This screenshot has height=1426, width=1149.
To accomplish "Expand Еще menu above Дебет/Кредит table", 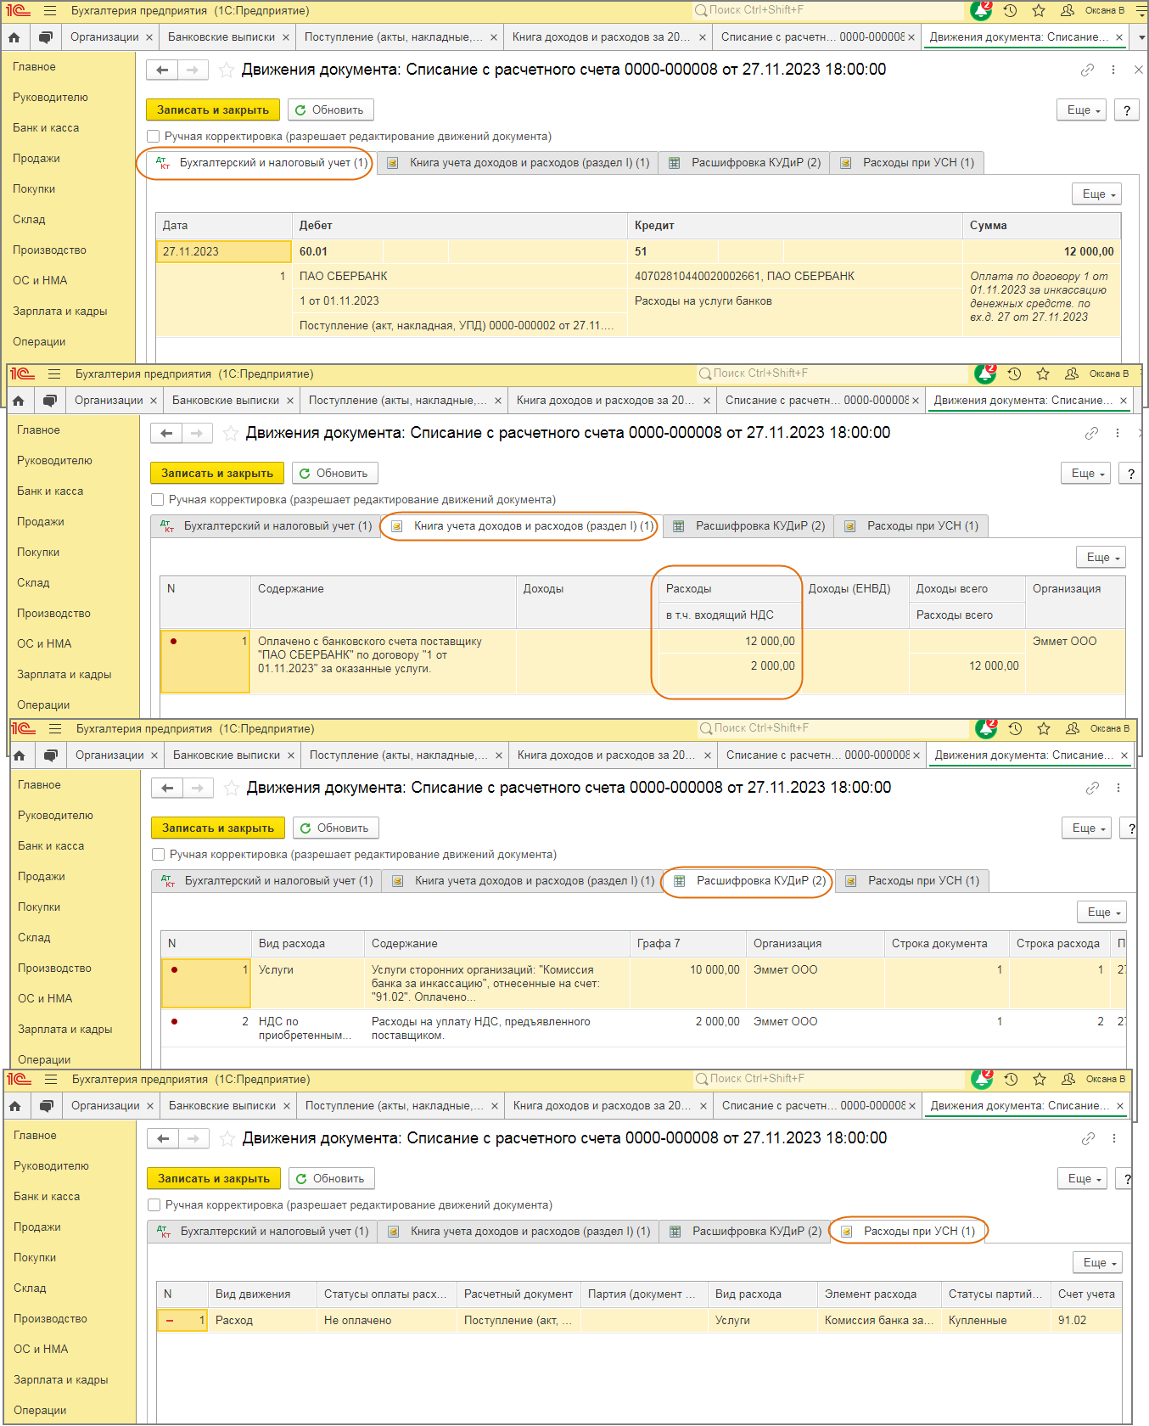I will click(x=1096, y=194).
